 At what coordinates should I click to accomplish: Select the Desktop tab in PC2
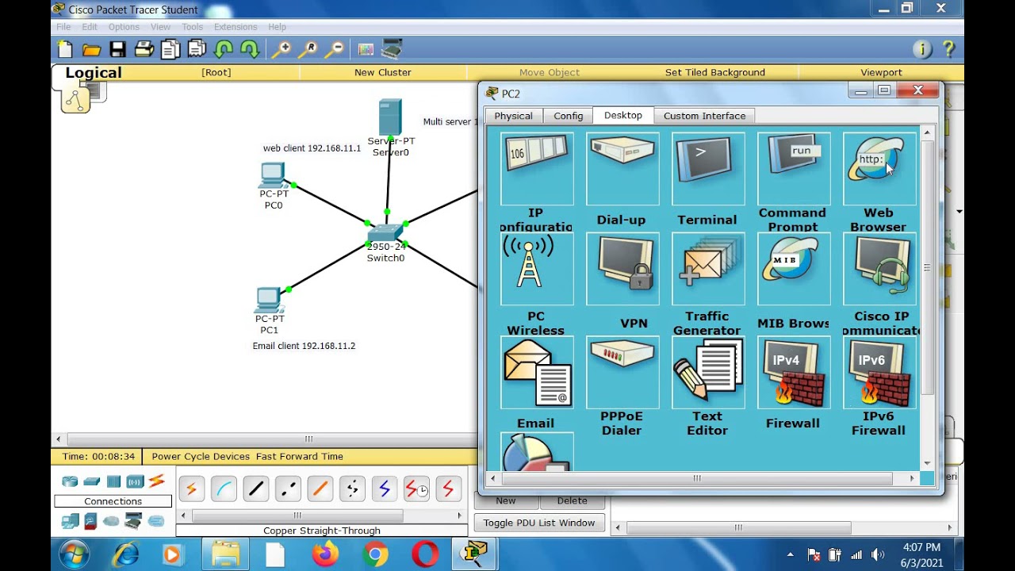click(x=623, y=115)
